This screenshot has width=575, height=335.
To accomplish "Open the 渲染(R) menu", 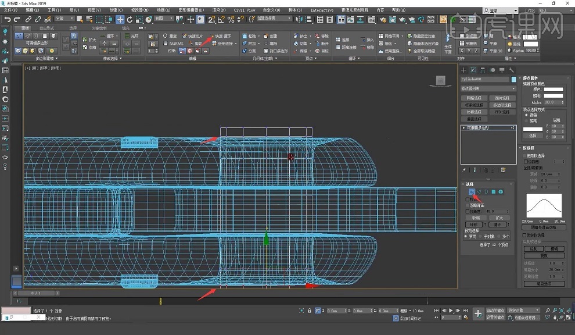I will [x=220, y=10].
